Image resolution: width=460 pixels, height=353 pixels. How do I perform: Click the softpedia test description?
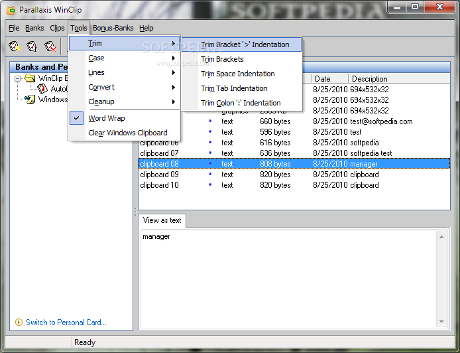371,153
